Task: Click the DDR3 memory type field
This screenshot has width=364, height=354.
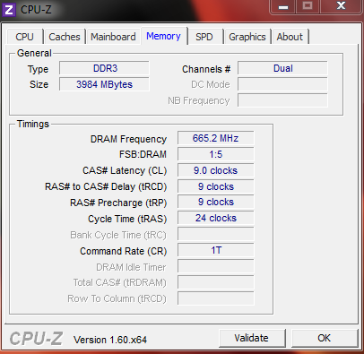Action: [x=104, y=68]
